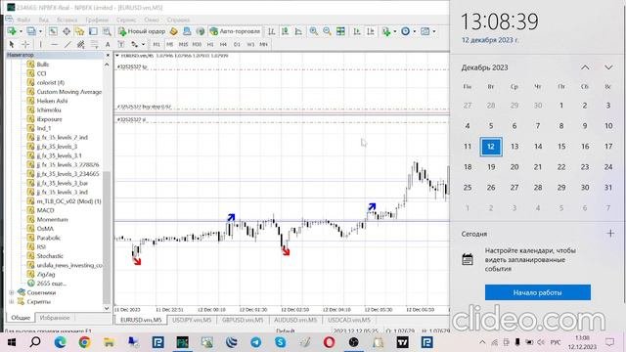Select the Fibonacci Retracement tool
The image size is (626, 352).
coord(94,44)
